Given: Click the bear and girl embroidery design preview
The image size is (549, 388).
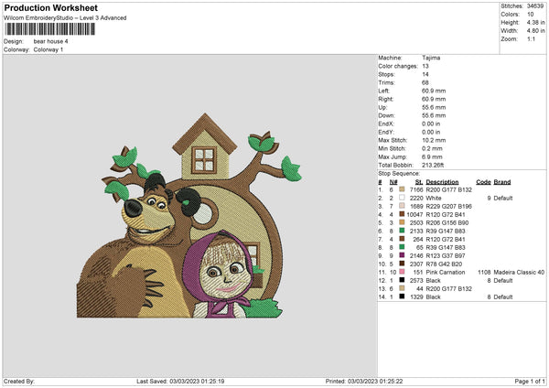Looking at the screenshot, I should click(x=189, y=215).
